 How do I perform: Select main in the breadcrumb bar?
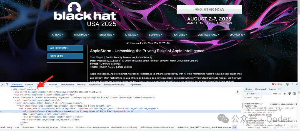tap(17, 127)
